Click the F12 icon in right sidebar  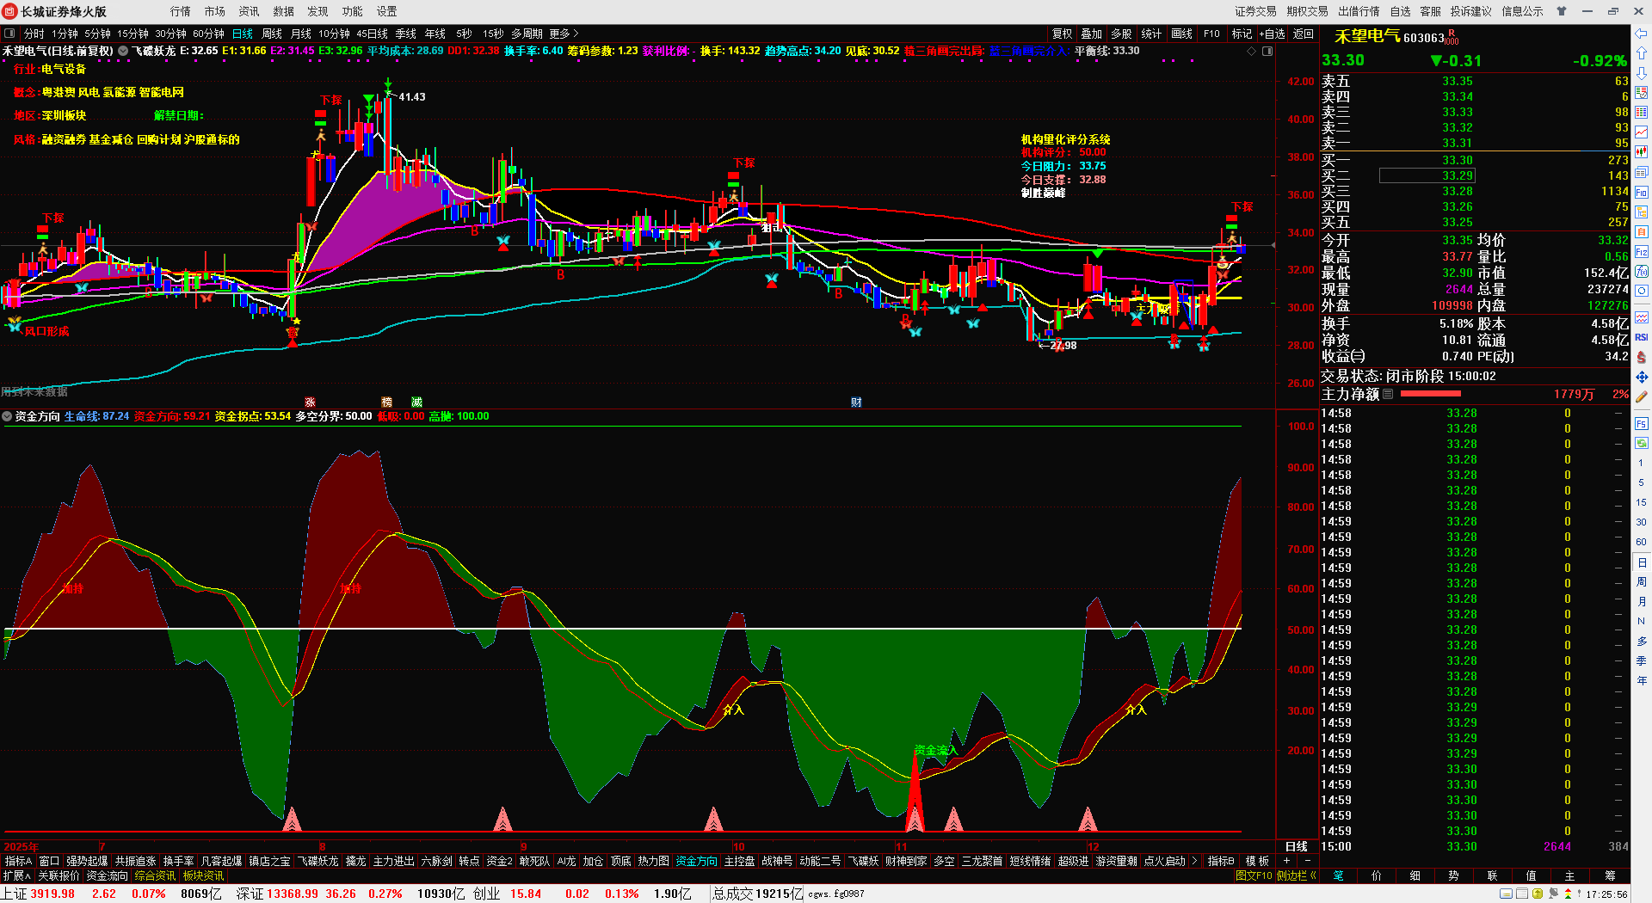(1642, 252)
